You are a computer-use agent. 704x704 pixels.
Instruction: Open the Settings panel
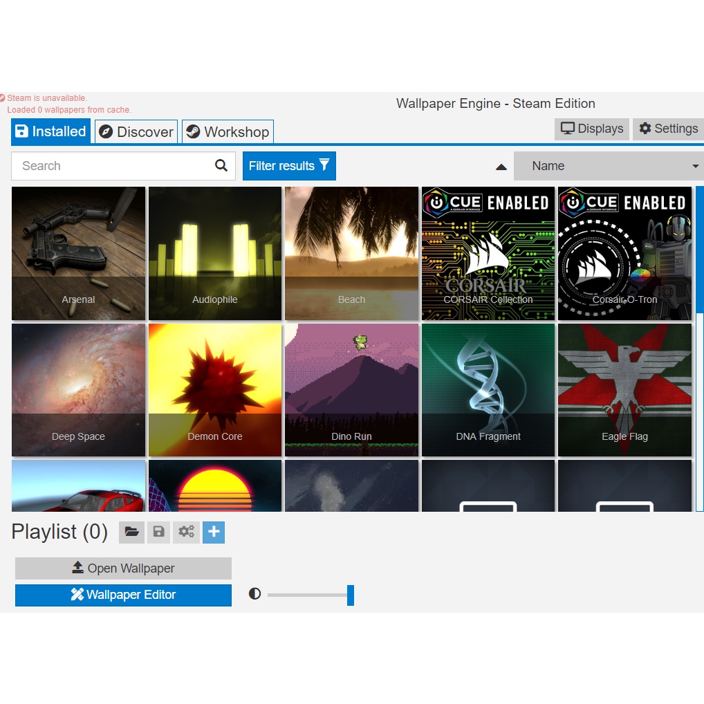669,129
